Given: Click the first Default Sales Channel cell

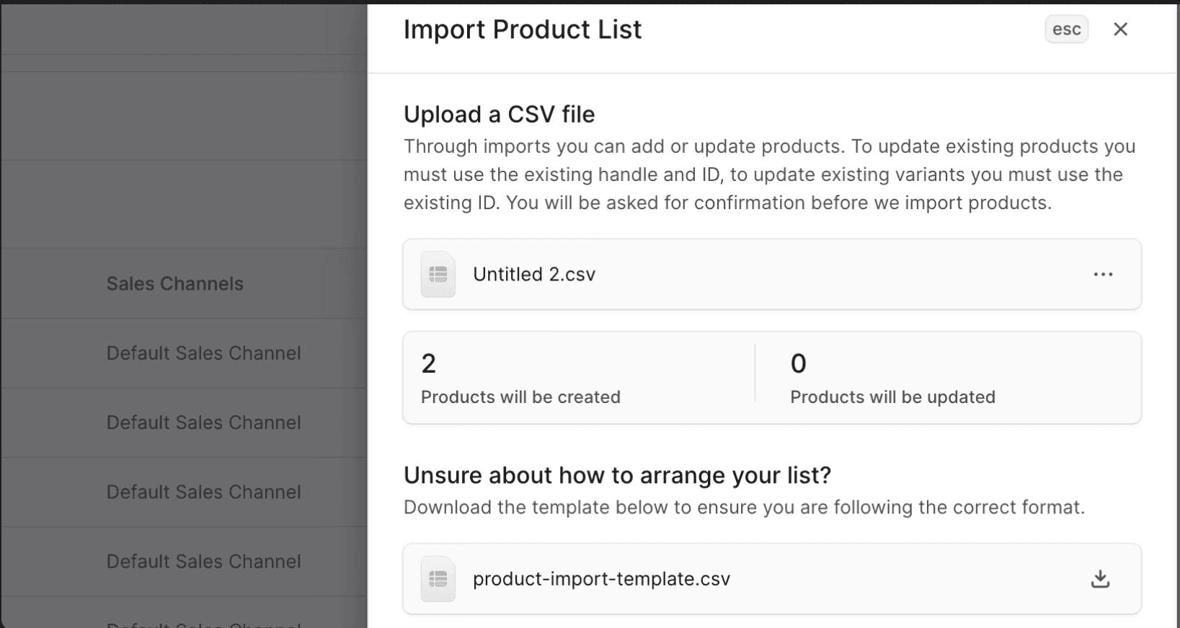Looking at the screenshot, I should point(204,353).
